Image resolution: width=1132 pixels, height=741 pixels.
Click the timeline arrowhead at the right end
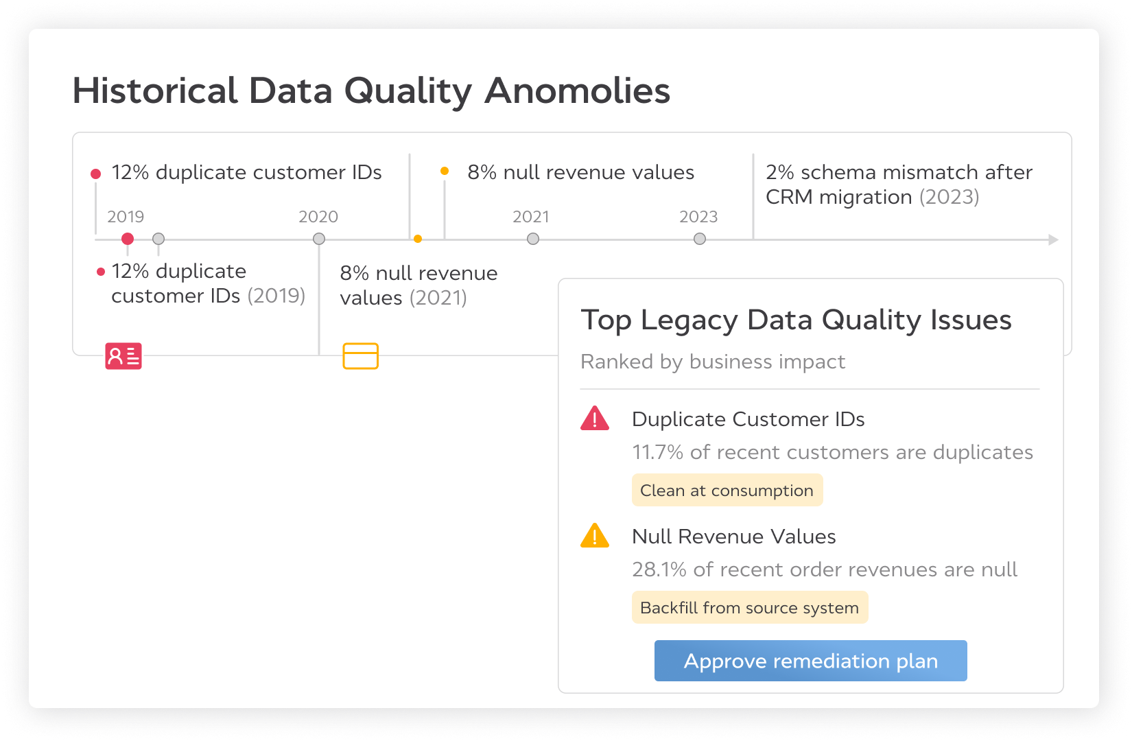(1053, 239)
